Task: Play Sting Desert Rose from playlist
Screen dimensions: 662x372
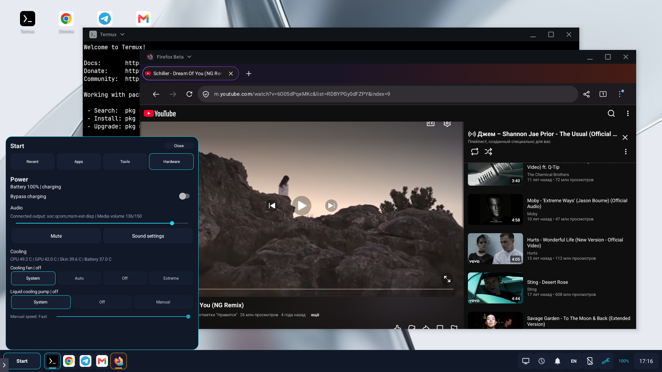Action: pyautogui.click(x=550, y=288)
